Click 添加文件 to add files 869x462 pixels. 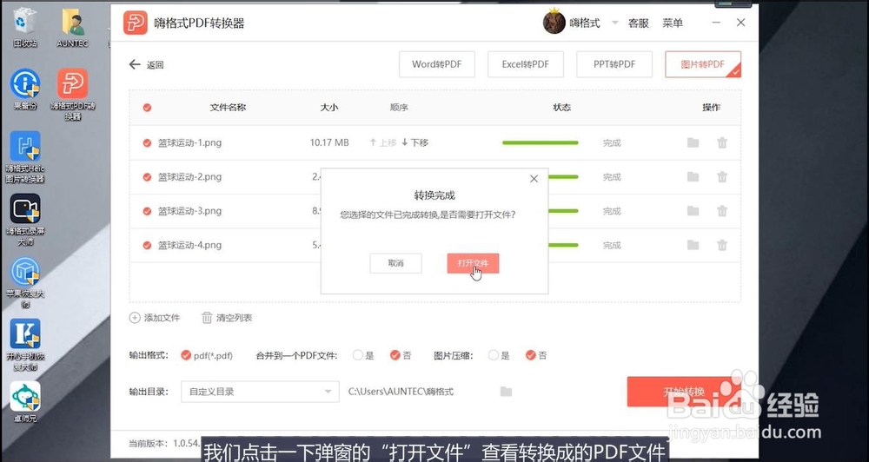click(155, 318)
